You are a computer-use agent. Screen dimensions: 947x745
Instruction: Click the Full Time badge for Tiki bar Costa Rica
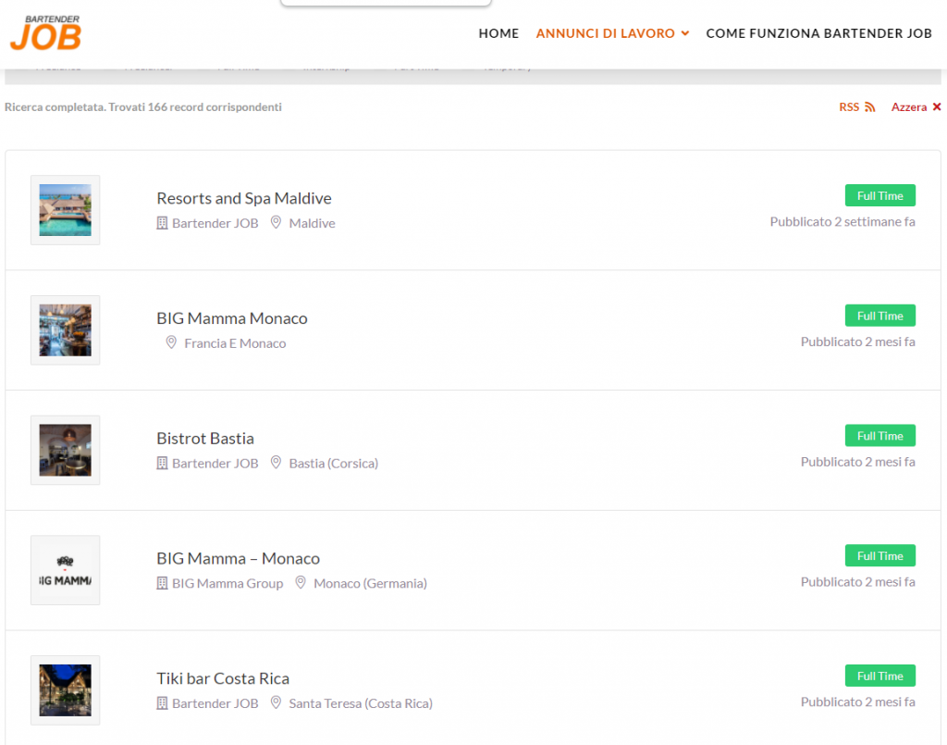(x=879, y=676)
